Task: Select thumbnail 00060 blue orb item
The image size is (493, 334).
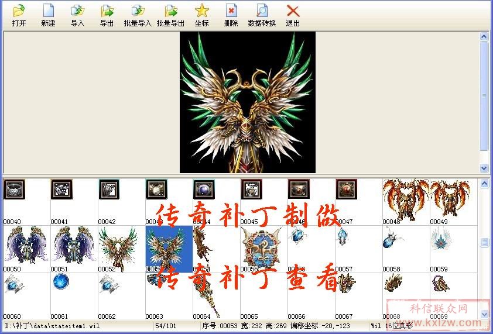Action: (x=14, y=284)
